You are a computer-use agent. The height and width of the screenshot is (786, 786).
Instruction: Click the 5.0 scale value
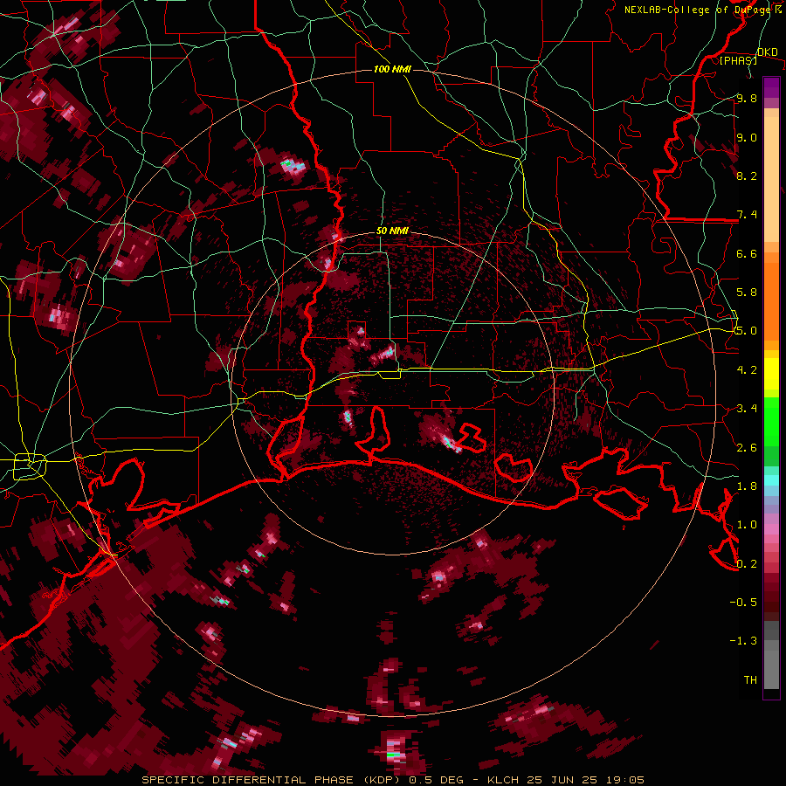747,331
